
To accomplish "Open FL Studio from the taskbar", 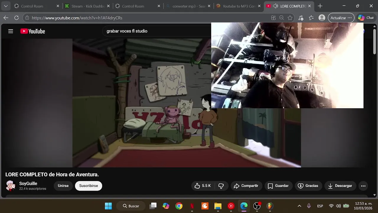I will click(x=270, y=206).
